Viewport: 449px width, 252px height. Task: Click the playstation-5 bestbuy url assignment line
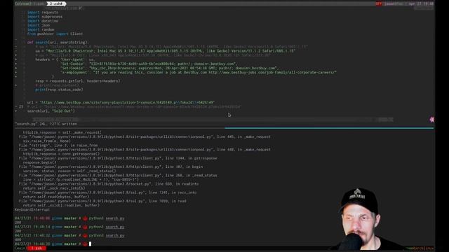121,102
